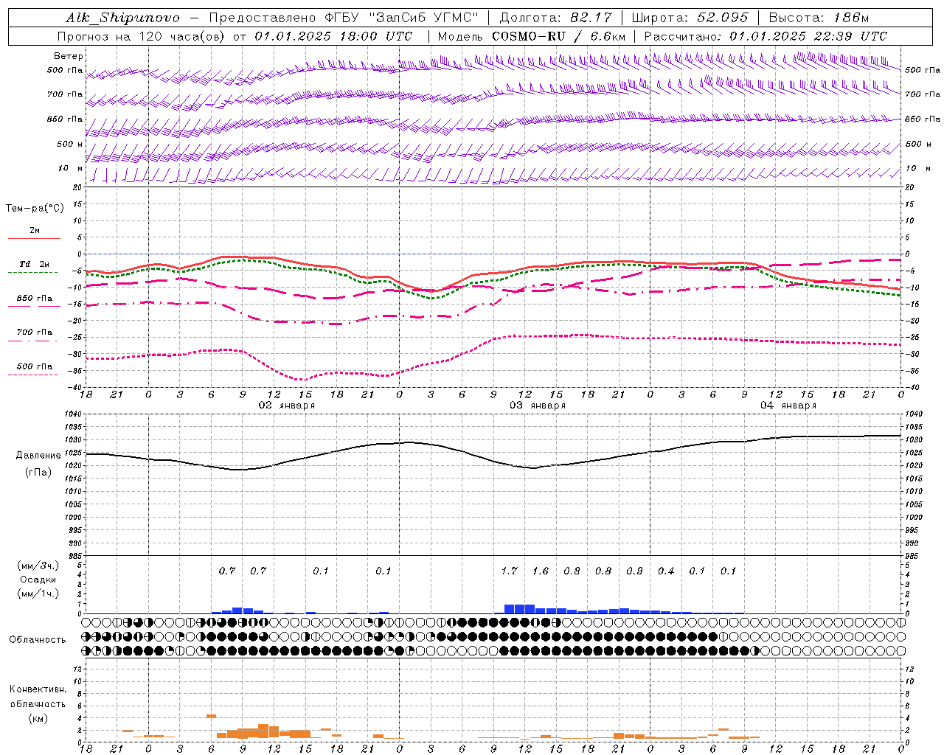944x755 pixels.
Task: Click the longitude value Долгота: 82.17
Action: [555, 18]
